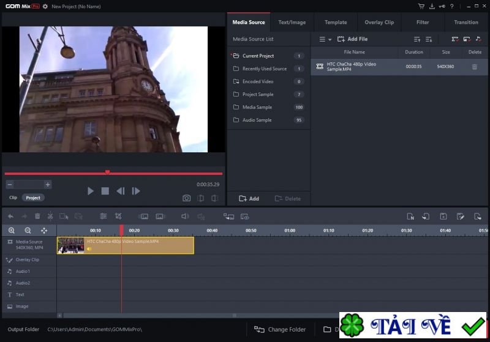This screenshot has height=342, width=490.
Task: Open the settings gear next to GOM Mix Pro
Action: pyautogui.click(x=45, y=6)
